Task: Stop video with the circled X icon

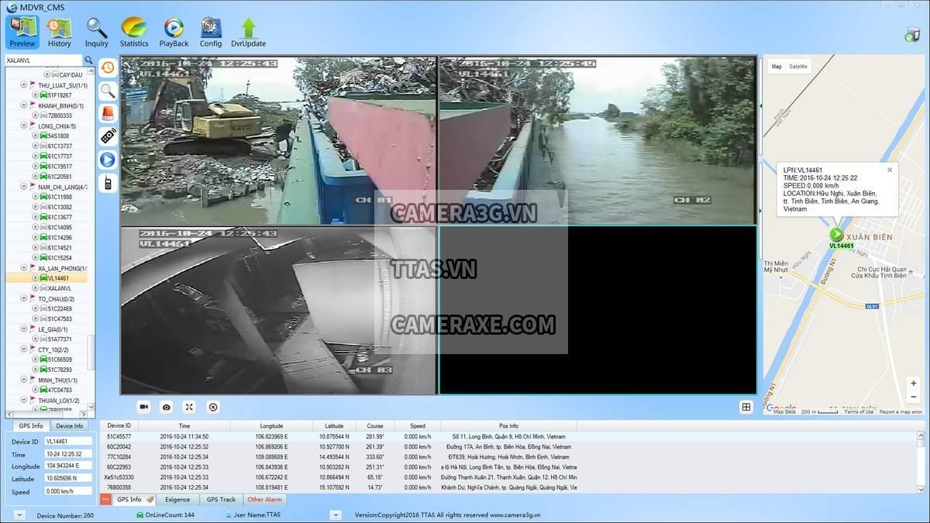Action: [213, 407]
